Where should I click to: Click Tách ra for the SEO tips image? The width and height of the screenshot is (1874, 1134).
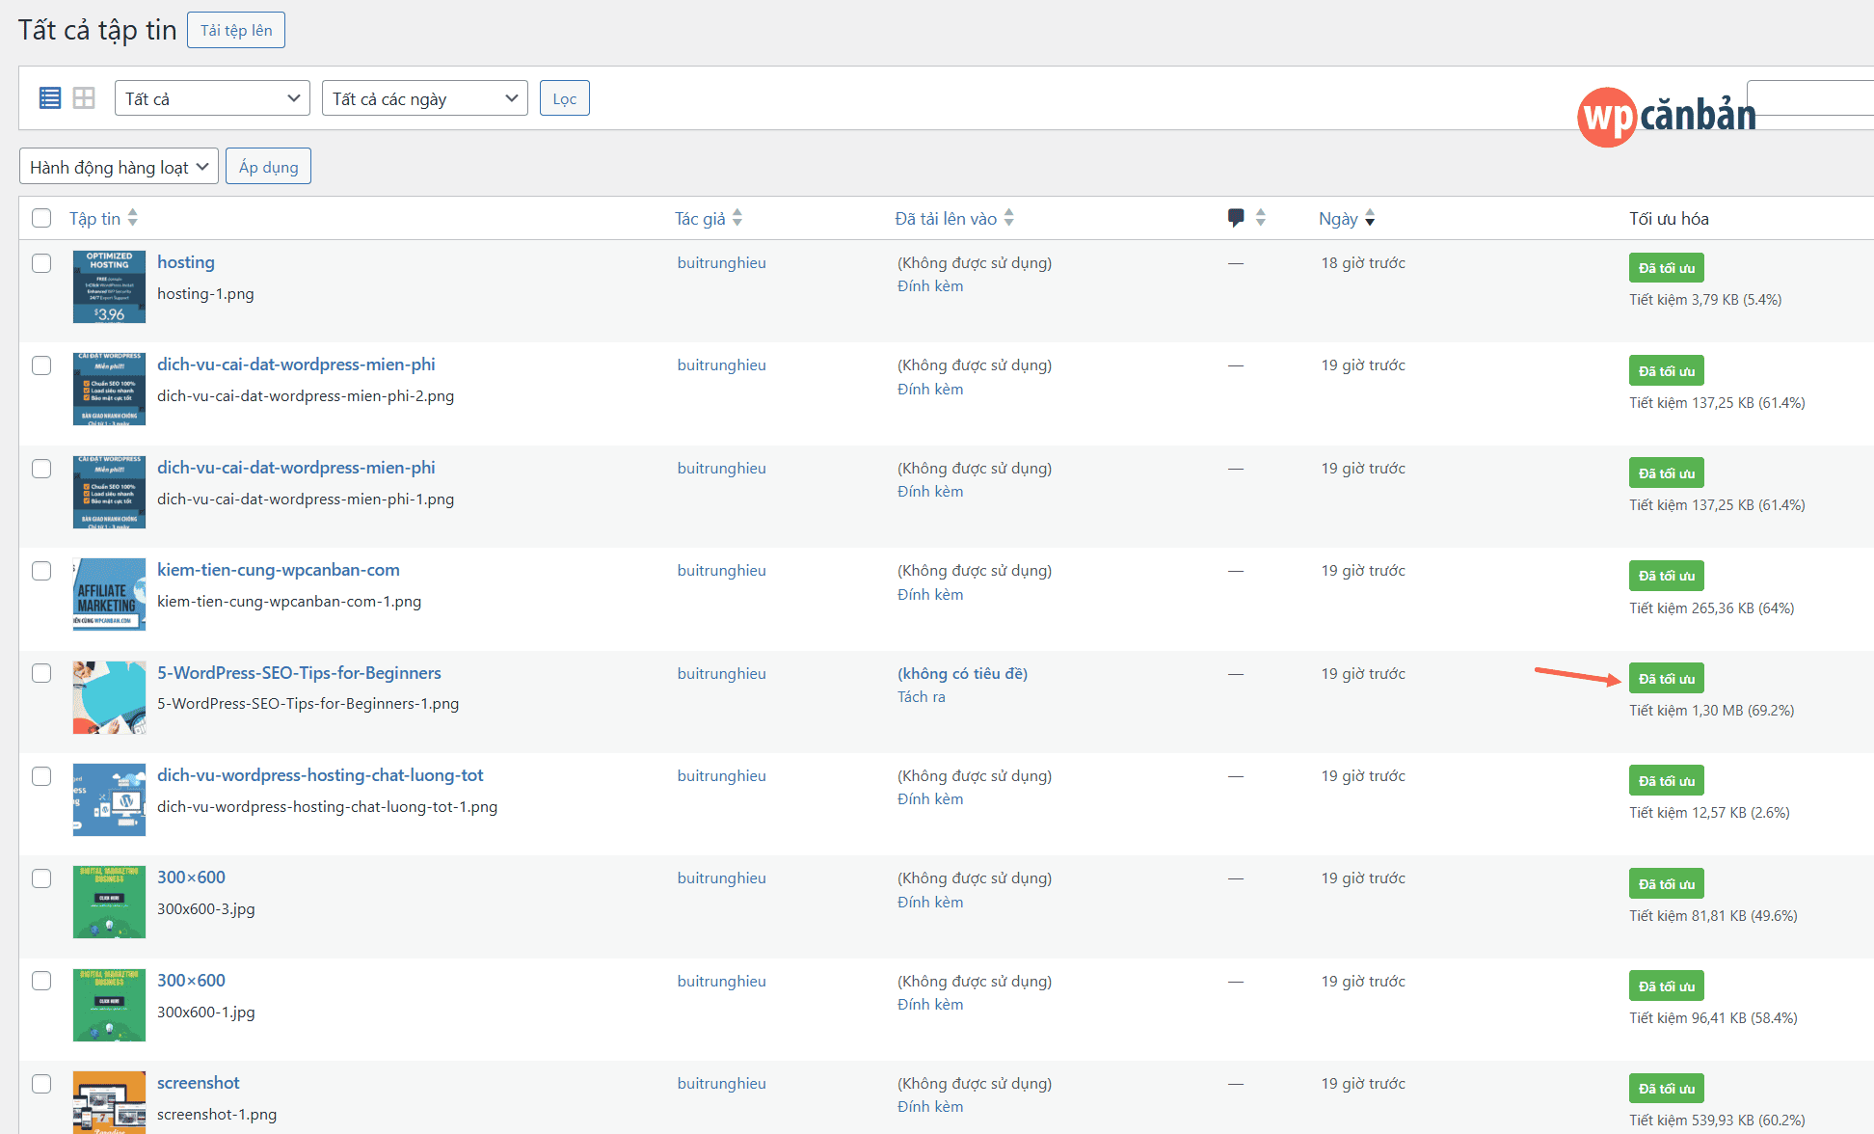pos(921,697)
